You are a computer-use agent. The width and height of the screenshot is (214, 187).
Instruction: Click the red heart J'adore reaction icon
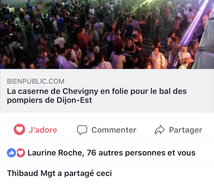19,129
